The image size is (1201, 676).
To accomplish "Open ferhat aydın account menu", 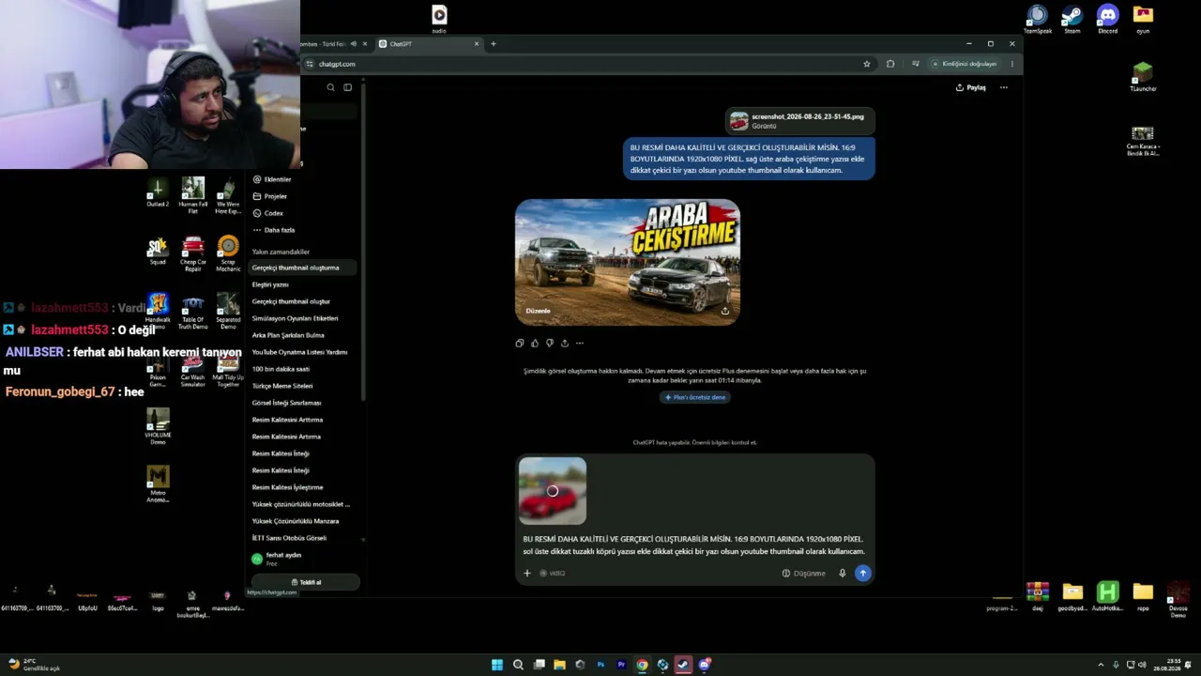I will click(x=302, y=559).
